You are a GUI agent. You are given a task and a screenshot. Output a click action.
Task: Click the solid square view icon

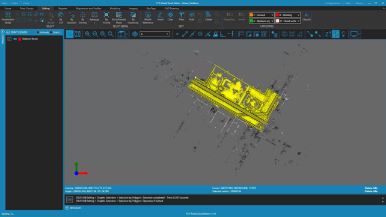70,34
